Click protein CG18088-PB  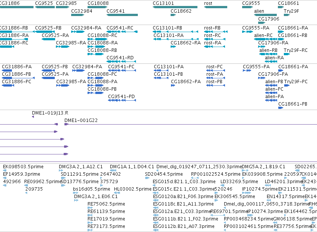click(96, 93)
